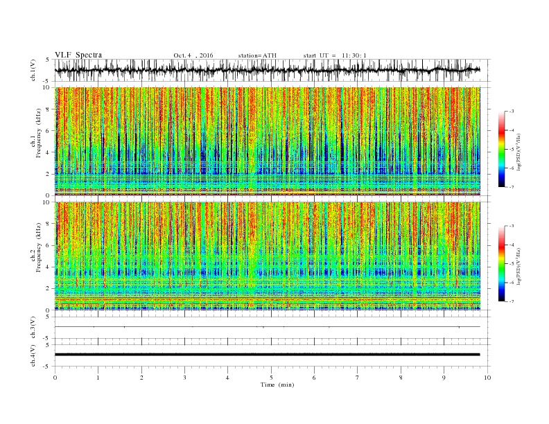Click the "3" minute tick on the time axis
Image resolution: width=549 pixels, height=424 pixels.
point(184,378)
